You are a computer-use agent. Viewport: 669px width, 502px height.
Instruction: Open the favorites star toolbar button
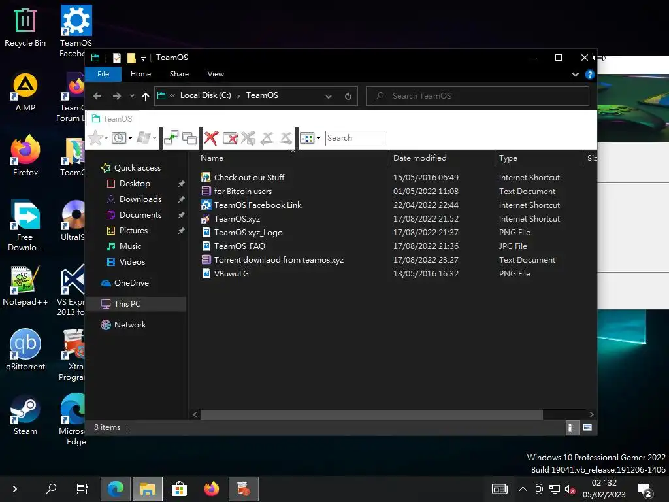pos(95,138)
